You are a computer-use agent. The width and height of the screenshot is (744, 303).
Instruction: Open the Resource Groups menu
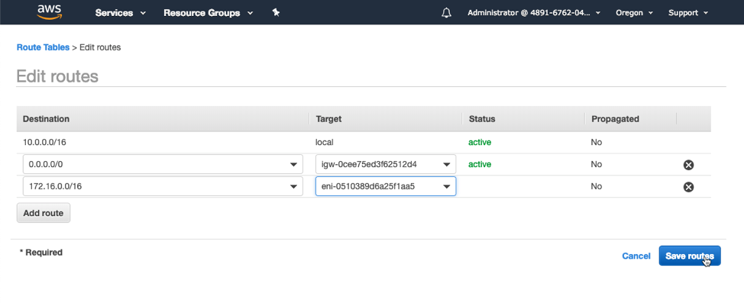(x=209, y=13)
